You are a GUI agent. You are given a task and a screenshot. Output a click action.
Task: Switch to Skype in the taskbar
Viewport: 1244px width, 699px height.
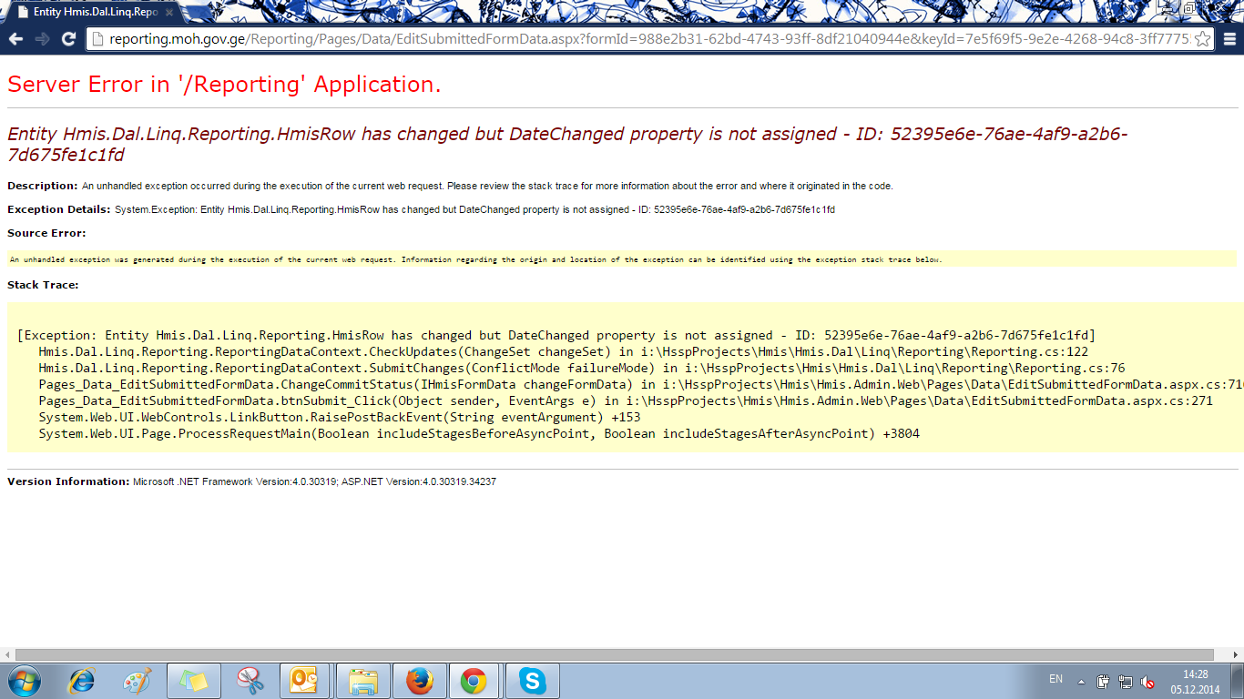[532, 681]
